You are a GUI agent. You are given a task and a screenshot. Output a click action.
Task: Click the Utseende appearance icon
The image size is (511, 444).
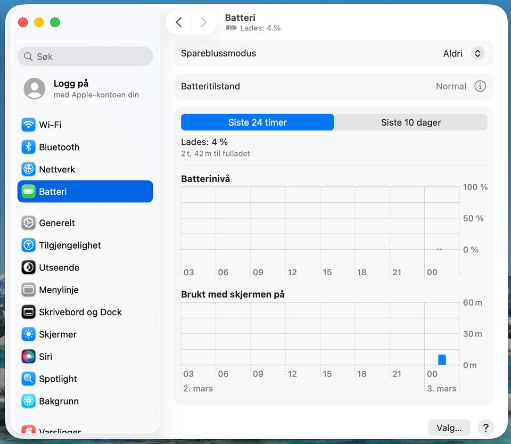click(28, 268)
